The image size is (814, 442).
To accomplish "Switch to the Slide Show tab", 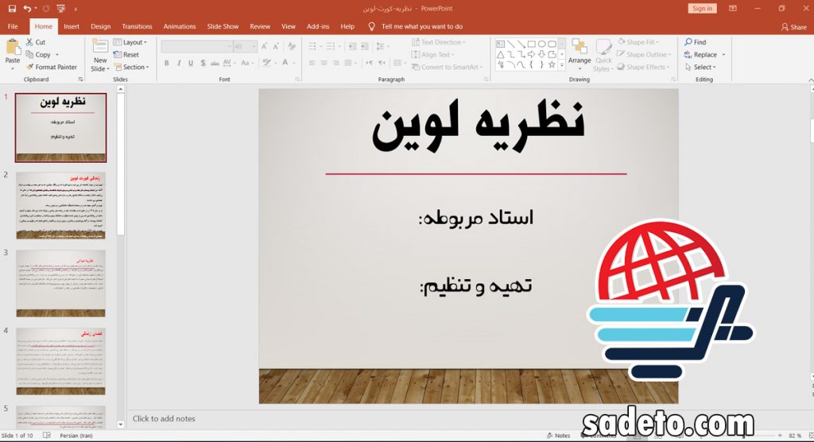I will click(223, 26).
